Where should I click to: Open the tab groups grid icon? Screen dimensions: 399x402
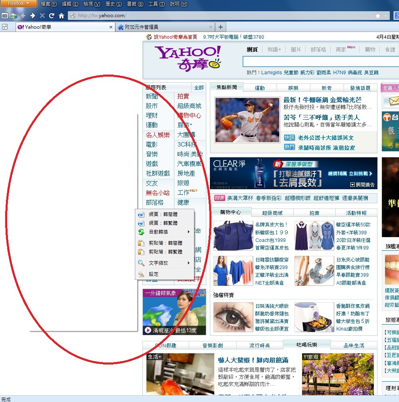click(5, 27)
